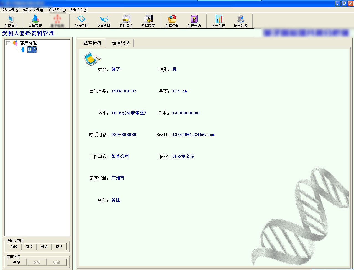
Task: Click the phone number 020-888888
Action: click(x=124, y=135)
